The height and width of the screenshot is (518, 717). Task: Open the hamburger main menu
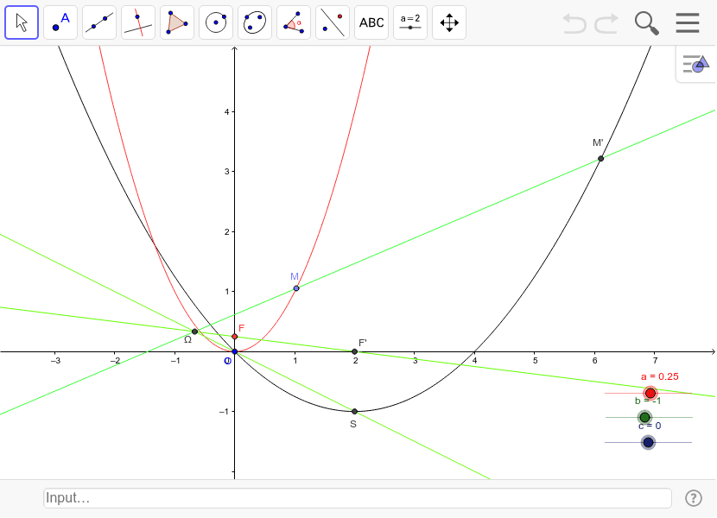pos(688,22)
